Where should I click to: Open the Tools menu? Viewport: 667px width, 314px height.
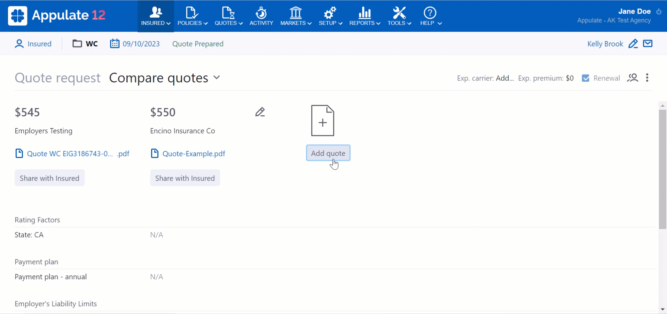pos(399,16)
